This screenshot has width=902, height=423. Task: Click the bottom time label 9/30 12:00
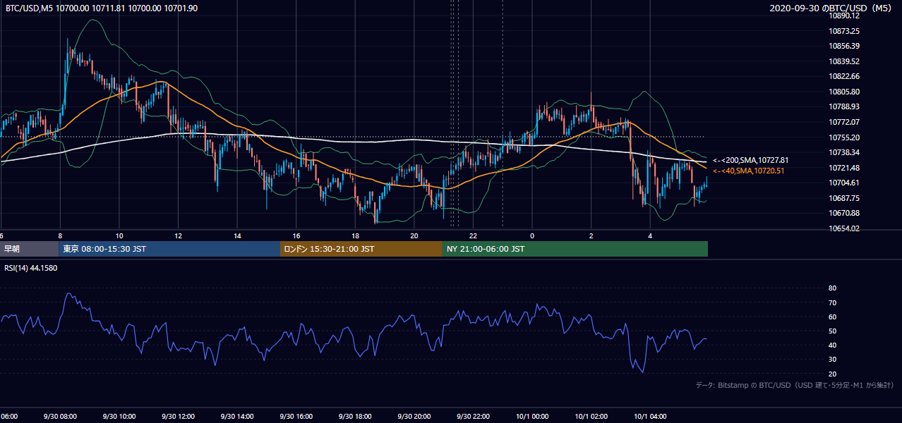178,417
